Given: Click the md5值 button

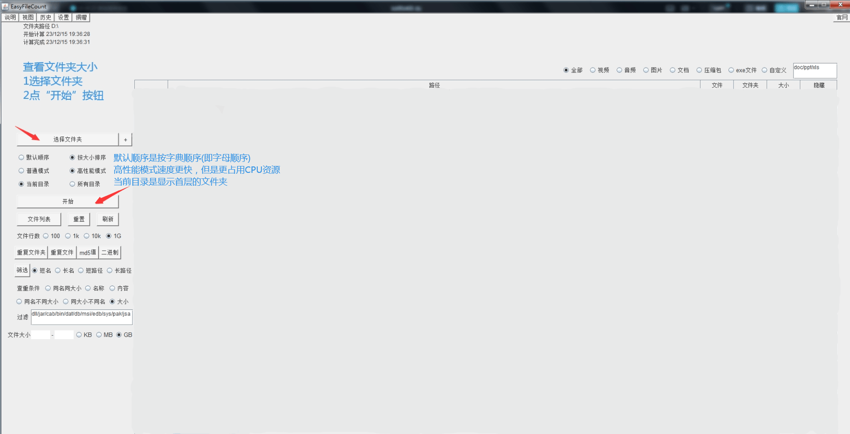Looking at the screenshot, I should click(87, 252).
